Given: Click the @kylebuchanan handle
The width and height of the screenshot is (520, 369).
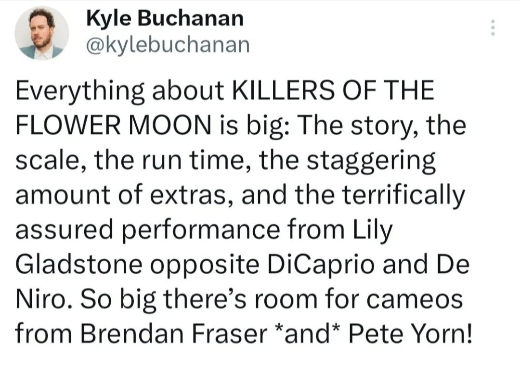Looking at the screenshot, I should coord(168,45).
